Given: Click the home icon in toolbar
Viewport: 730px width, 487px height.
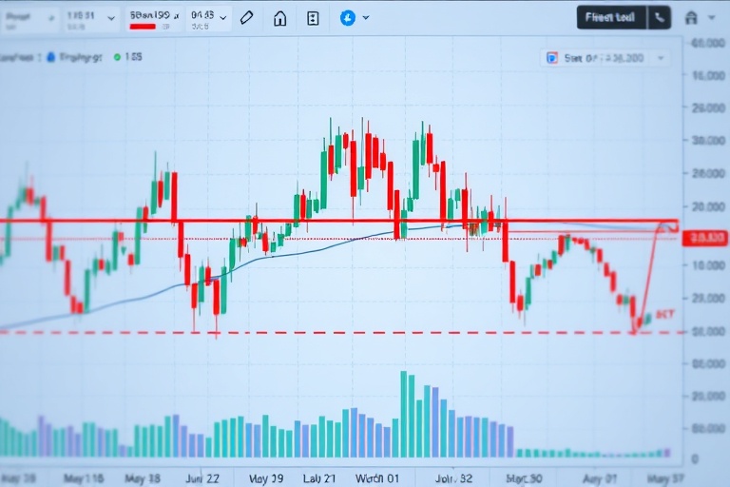Looking at the screenshot, I should [279, 18].
